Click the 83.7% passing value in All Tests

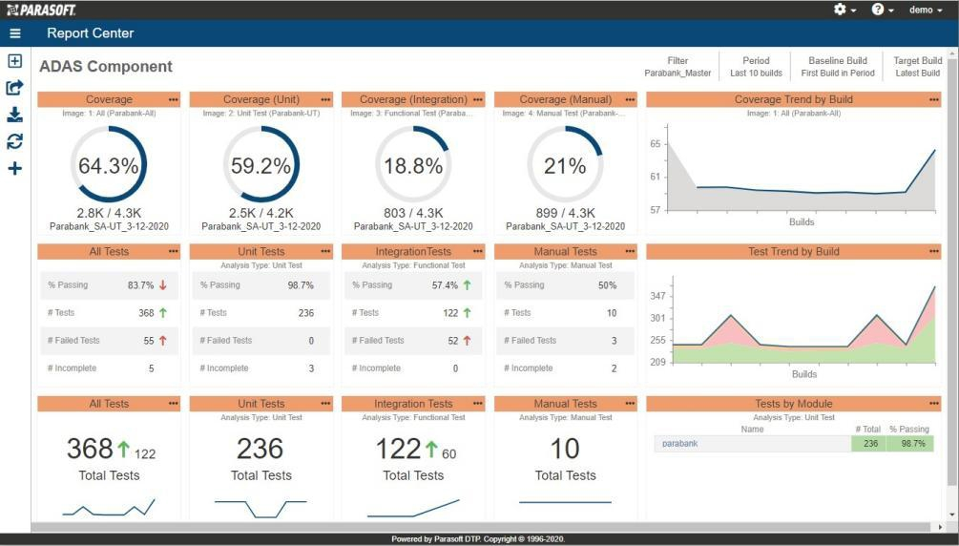click(140, 285)
